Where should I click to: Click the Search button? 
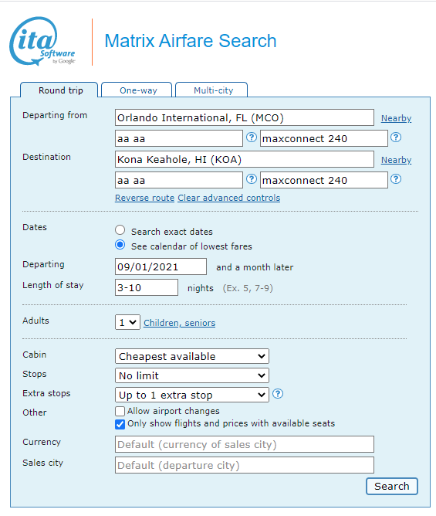pyautogui.click(x=392, y=487)
